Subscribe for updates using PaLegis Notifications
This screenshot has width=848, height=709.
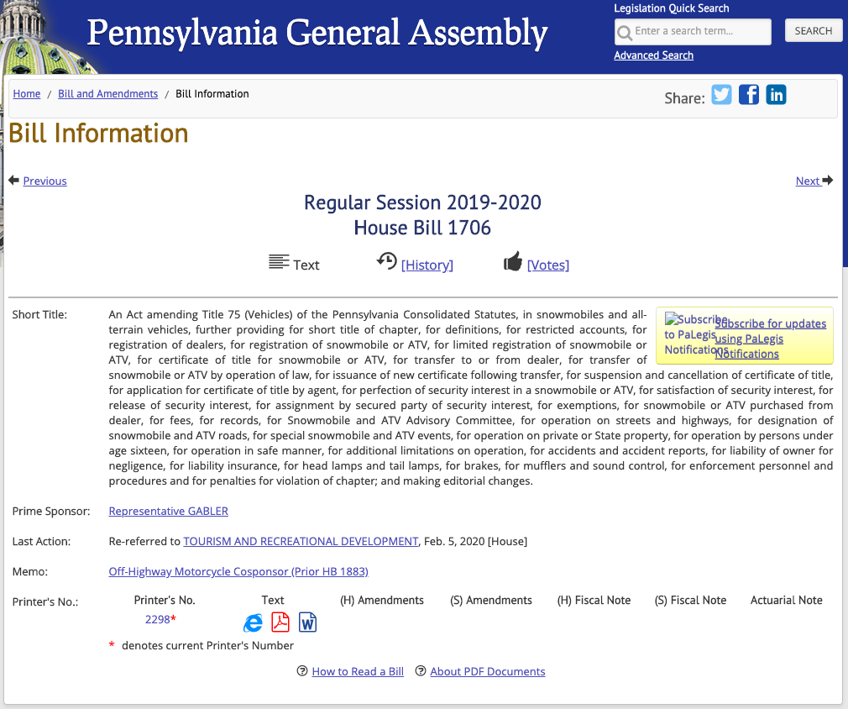pos(770,339)
